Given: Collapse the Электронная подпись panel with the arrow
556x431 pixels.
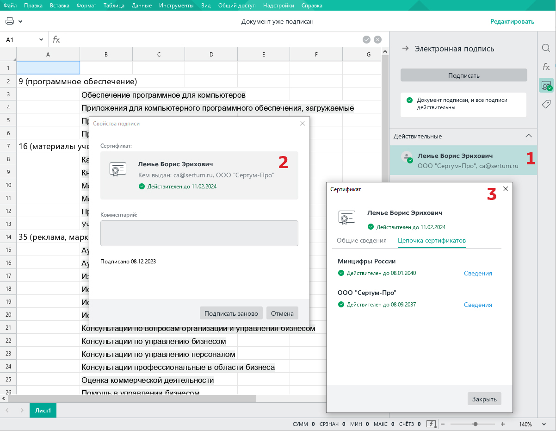Looking at the screenshot, I should click(405, 49).
